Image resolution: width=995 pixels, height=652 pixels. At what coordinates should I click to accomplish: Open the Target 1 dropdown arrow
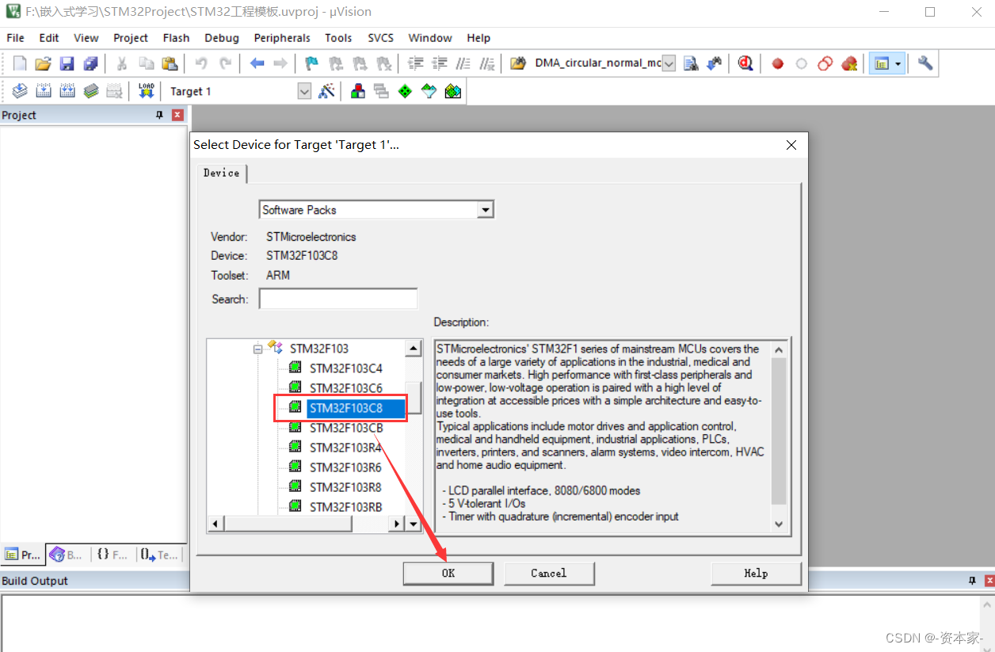(x=304, y=92)
